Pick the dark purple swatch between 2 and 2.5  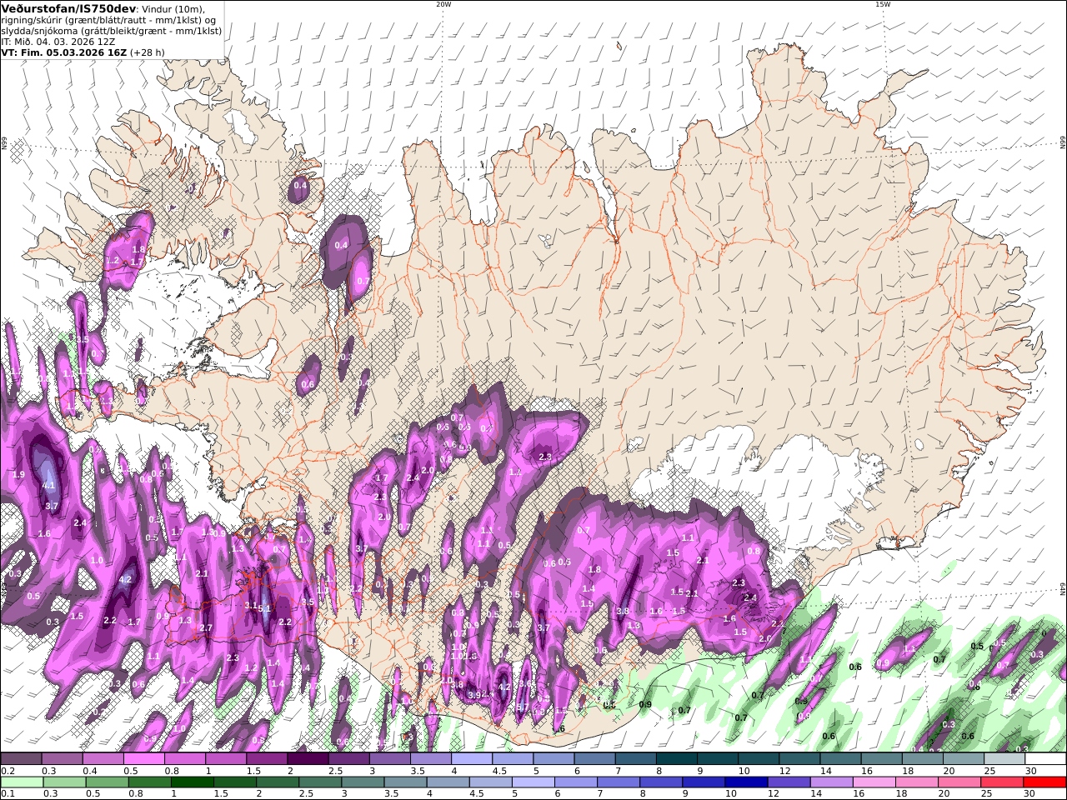click(307, 758)
